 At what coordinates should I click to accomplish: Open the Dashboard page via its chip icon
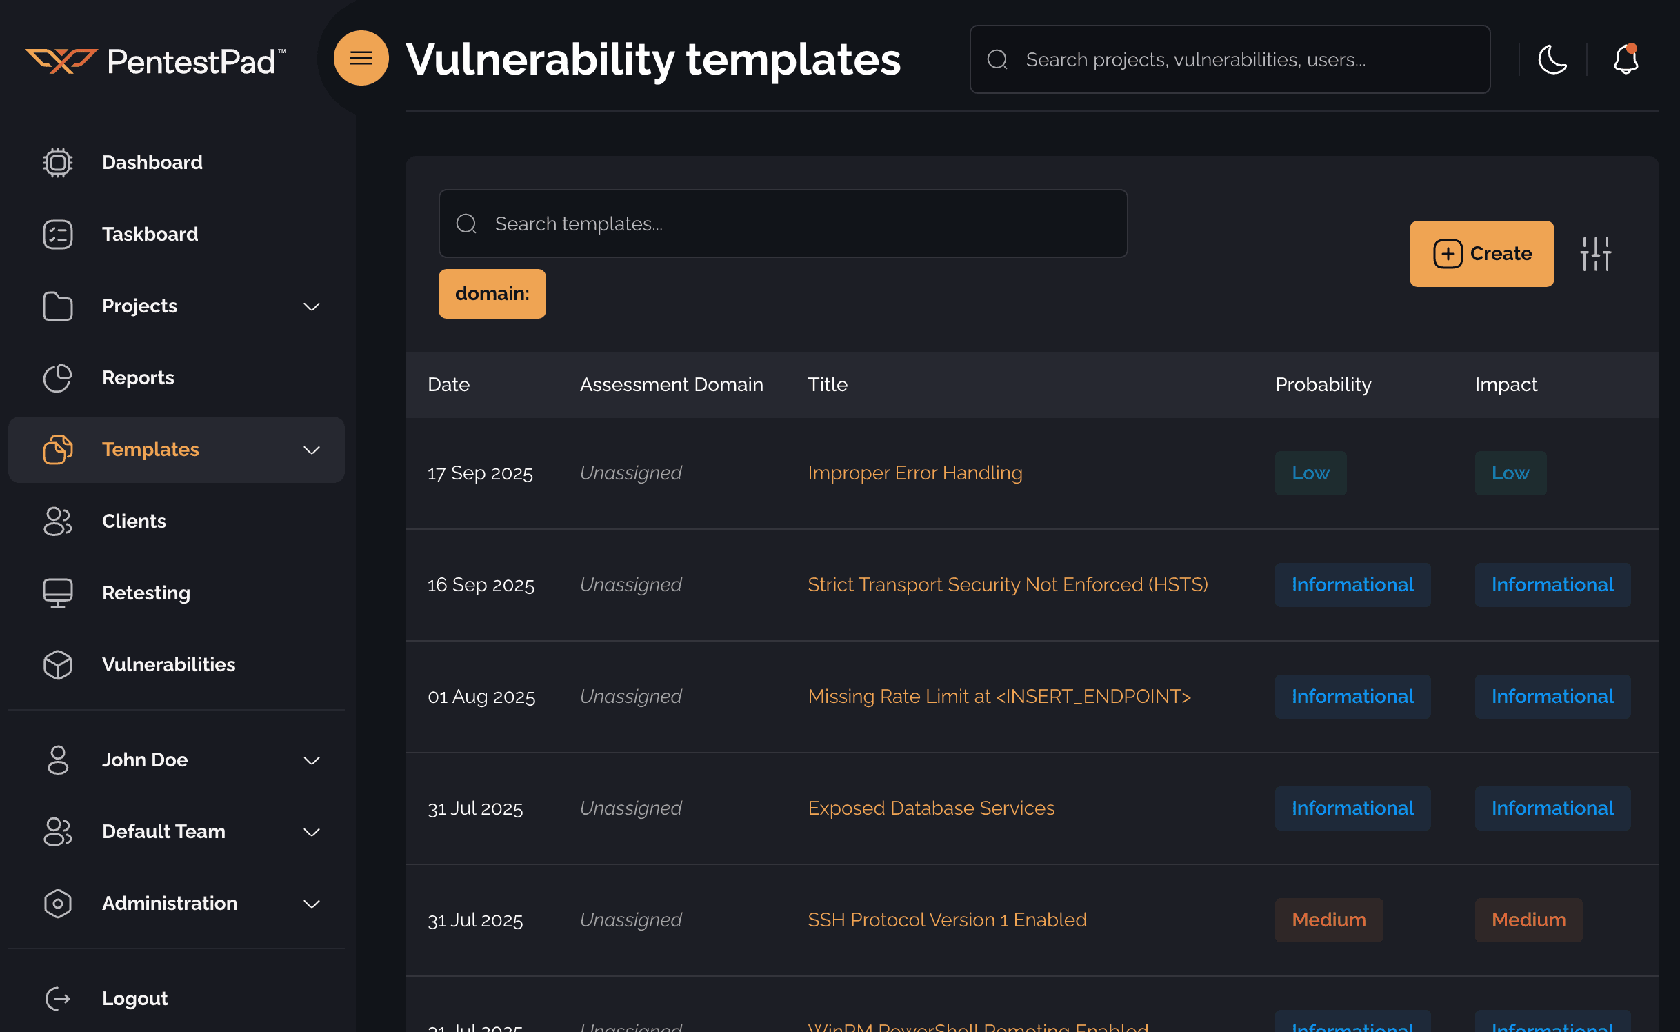pyautogui.click(x=58, y=162)
